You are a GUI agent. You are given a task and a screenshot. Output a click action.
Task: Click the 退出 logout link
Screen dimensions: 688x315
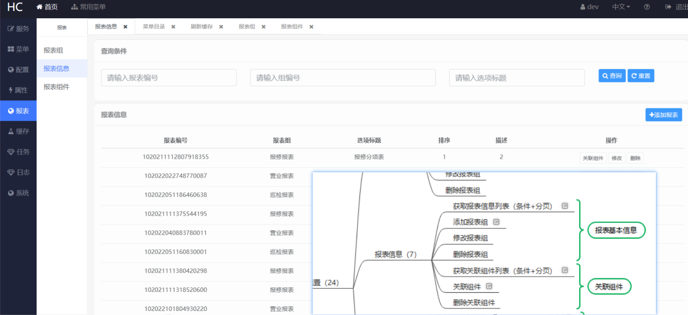677,7
